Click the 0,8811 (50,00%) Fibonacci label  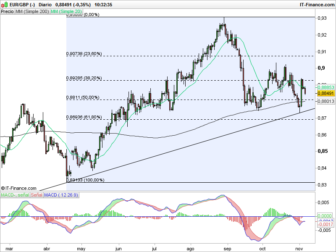(83, 97)
